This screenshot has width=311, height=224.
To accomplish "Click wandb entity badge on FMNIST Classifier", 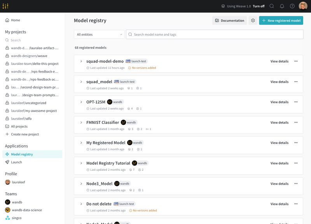I will [129, 122].
